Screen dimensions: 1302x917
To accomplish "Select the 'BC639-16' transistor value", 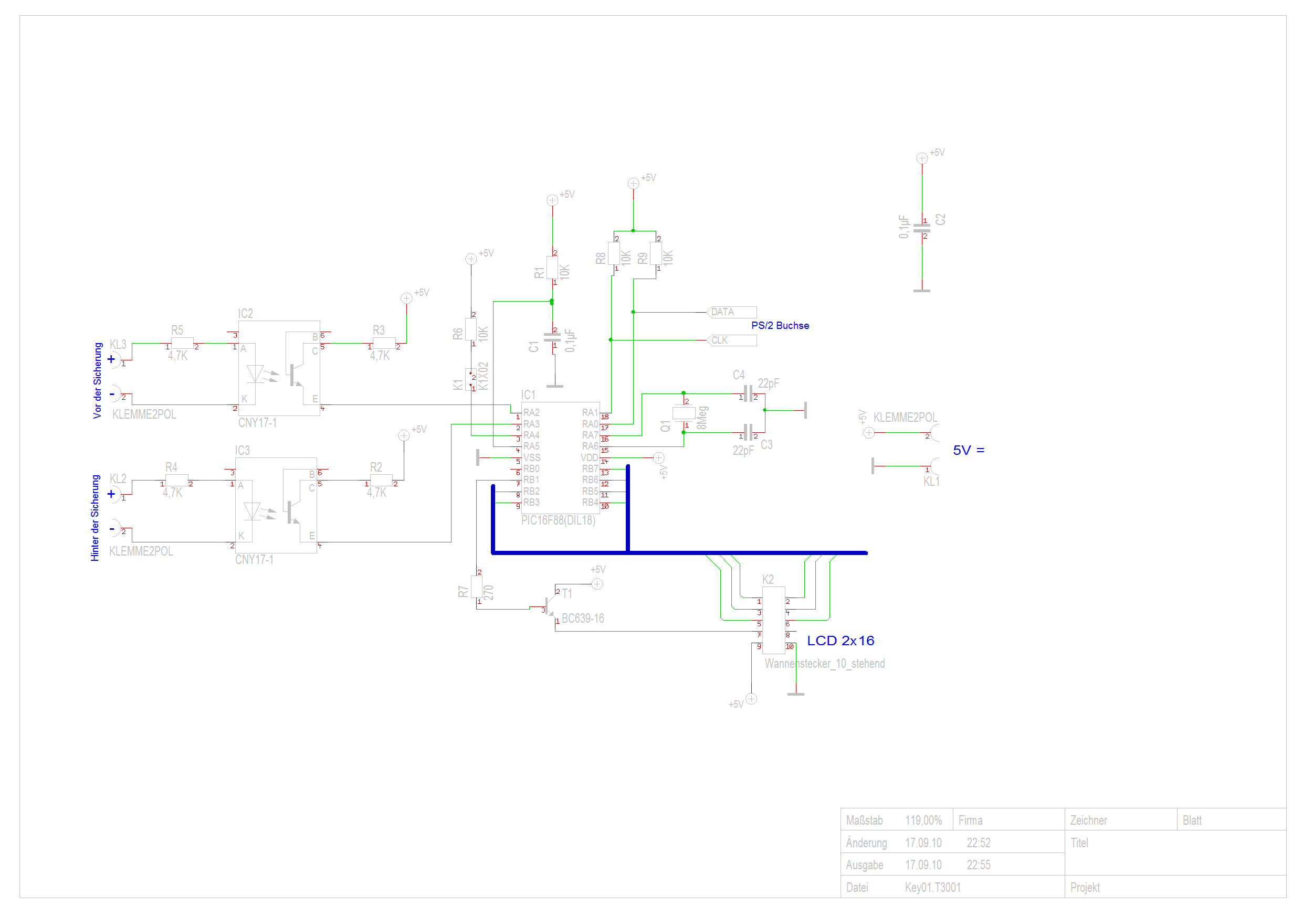I will point(583,619).
